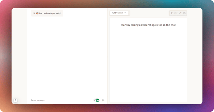
Task: Click the pencil icon beside Edit
Action: [181, 13]
